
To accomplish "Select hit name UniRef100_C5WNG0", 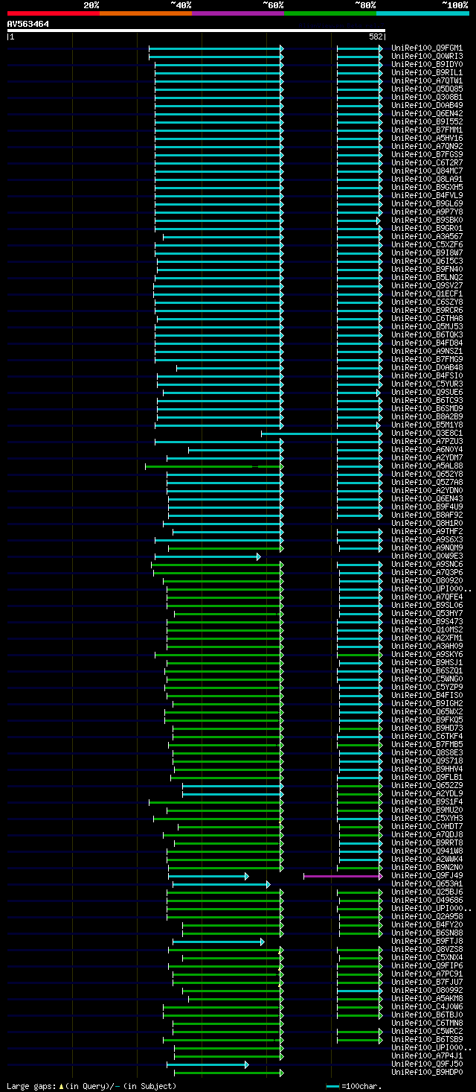I will point(427,679).
